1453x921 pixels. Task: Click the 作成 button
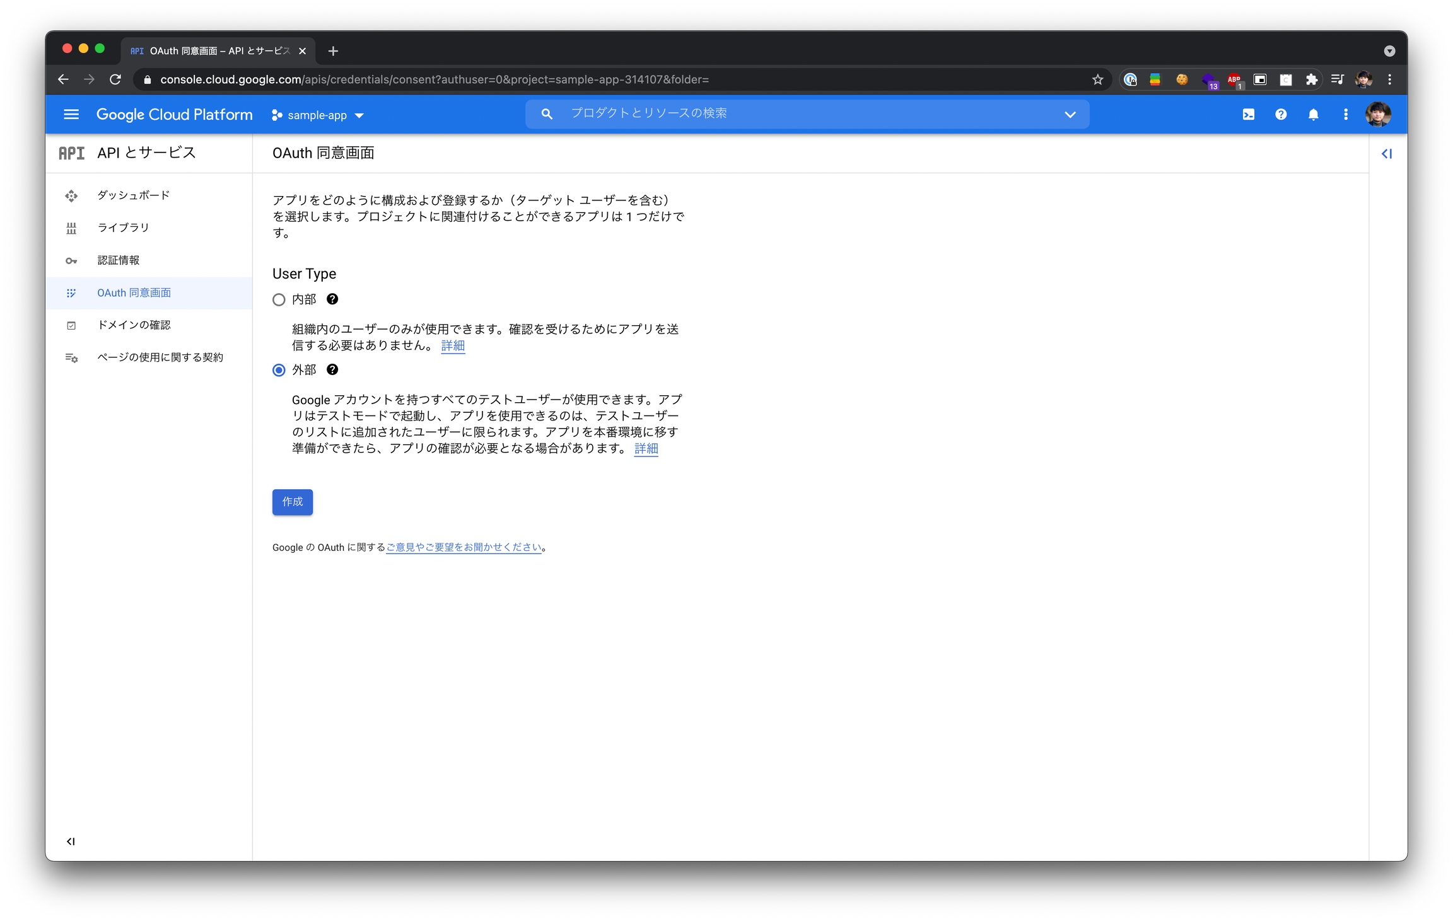tap(292, 502)
